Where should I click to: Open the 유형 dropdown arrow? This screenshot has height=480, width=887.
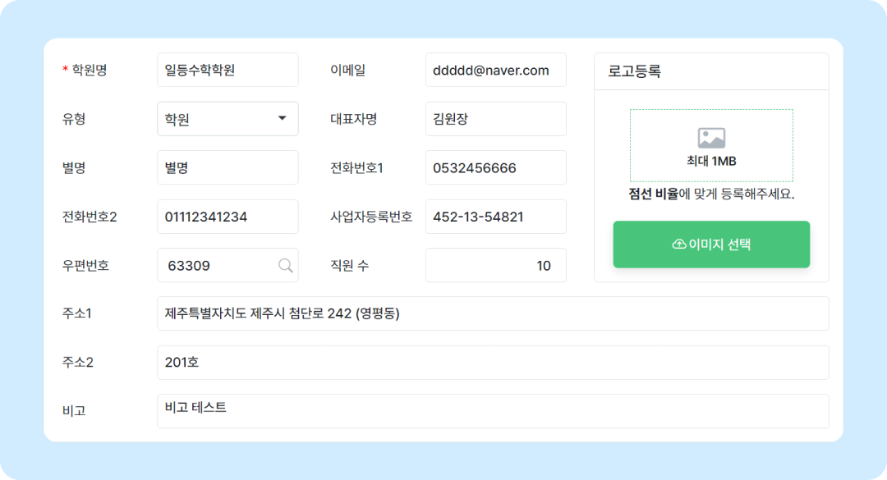(282, 119)
